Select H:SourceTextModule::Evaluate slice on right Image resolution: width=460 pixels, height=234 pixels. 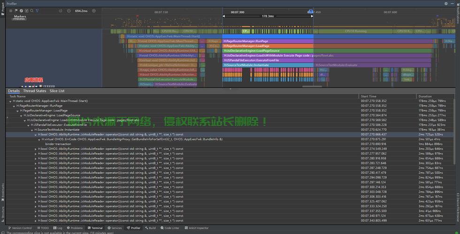pos(373,65)
